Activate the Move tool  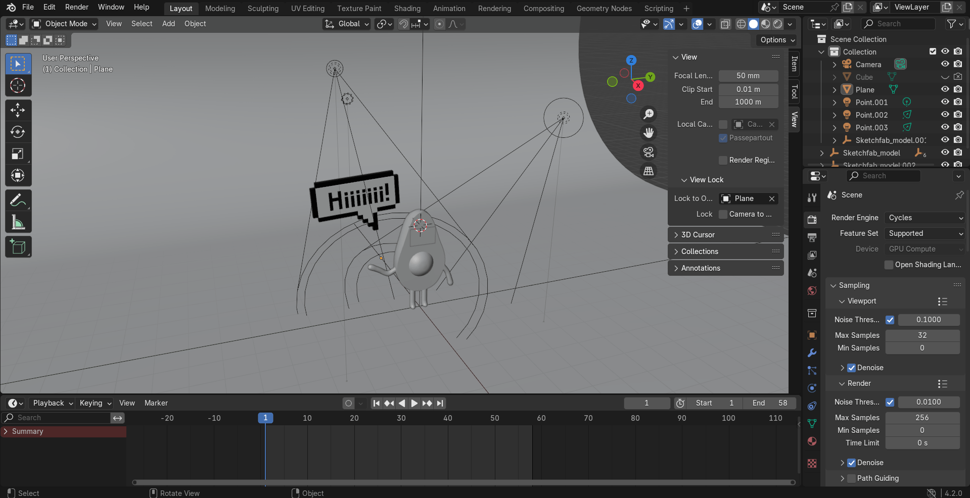point(18,110)
